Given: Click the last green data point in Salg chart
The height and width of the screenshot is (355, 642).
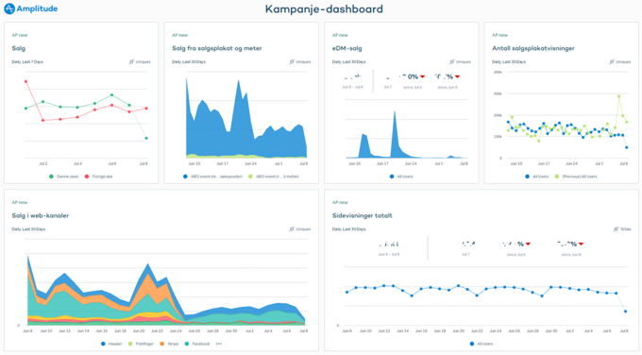Looking at the screenshot, I should tap(146, 139).
